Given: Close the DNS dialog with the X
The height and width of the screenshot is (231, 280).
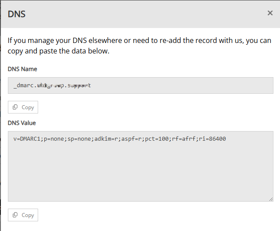Looking at the screenshot, I should (270, 13).
